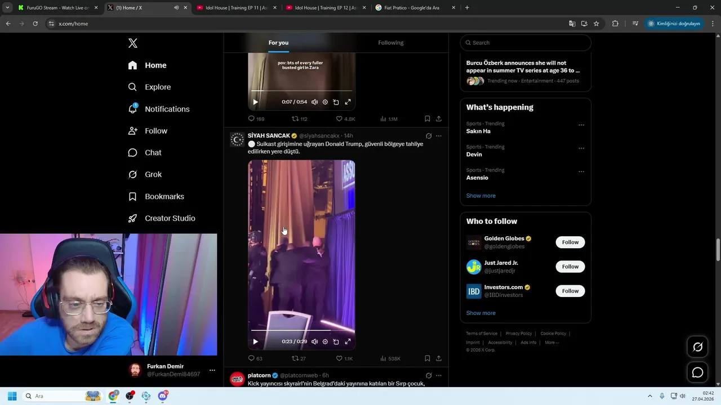Mute the 0:54 video volume
Viewport: 721px width, 405px height.
(314, 102)
